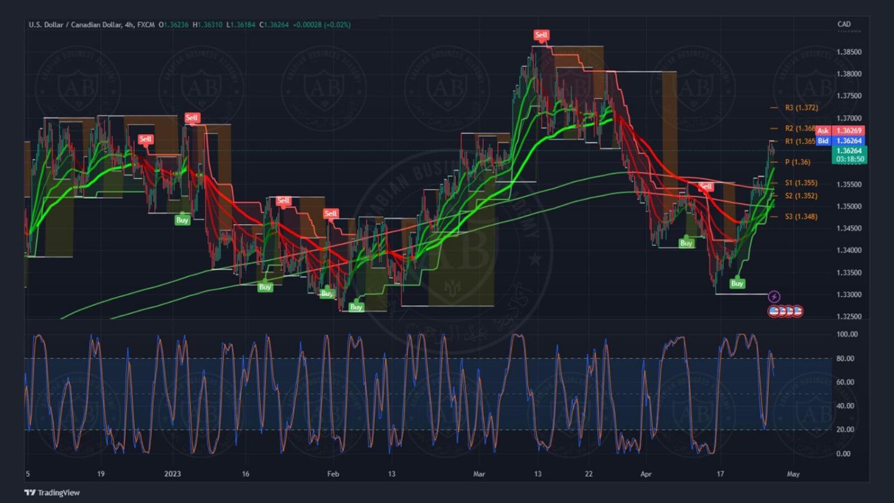This screenshot has width=894, height=503.
Task: Click the R2 pivot resistance label
Action: coord(800,128)
